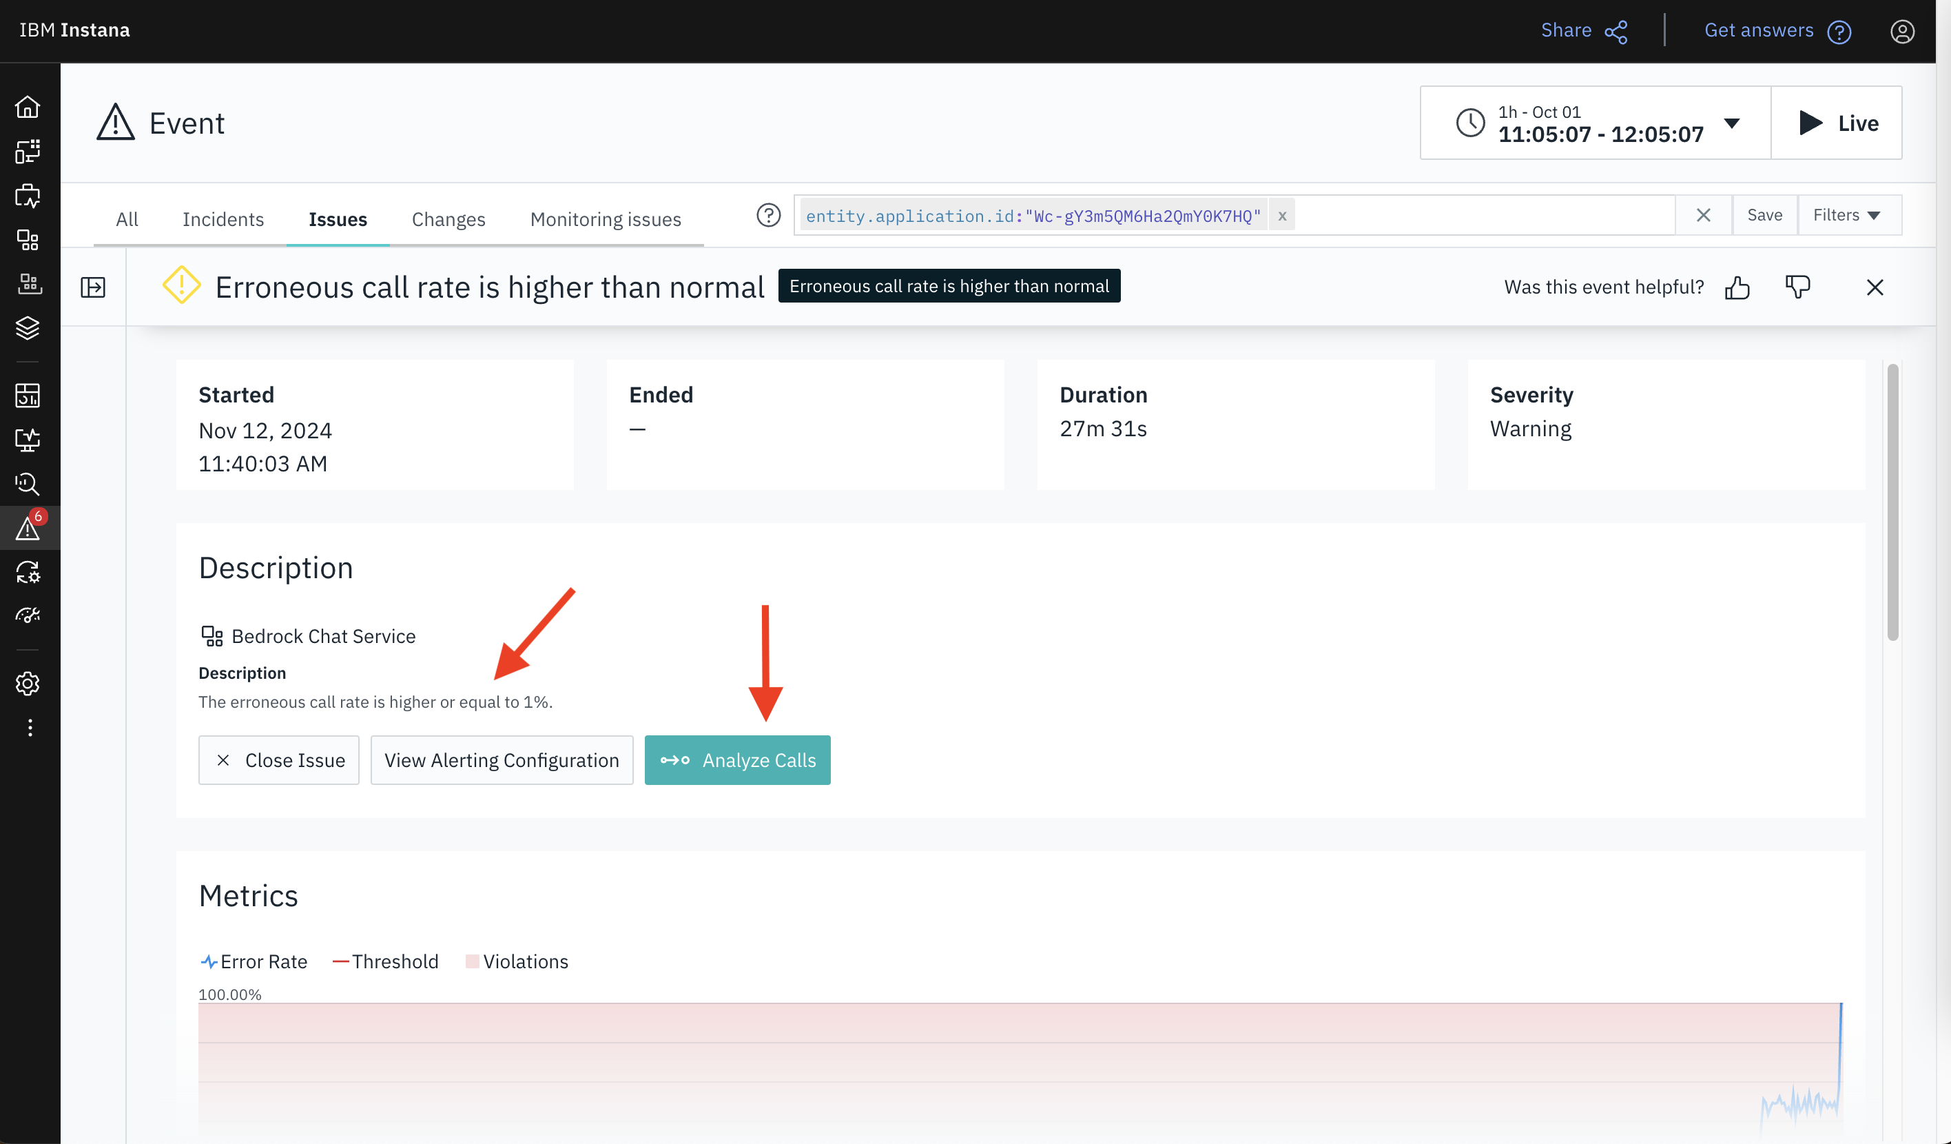
Task: Give thumbs down on event helpfulness
Action: point(1797,287)
